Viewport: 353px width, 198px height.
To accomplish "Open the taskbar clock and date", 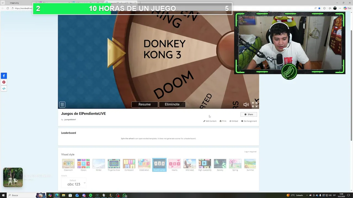I will point(341,195).
